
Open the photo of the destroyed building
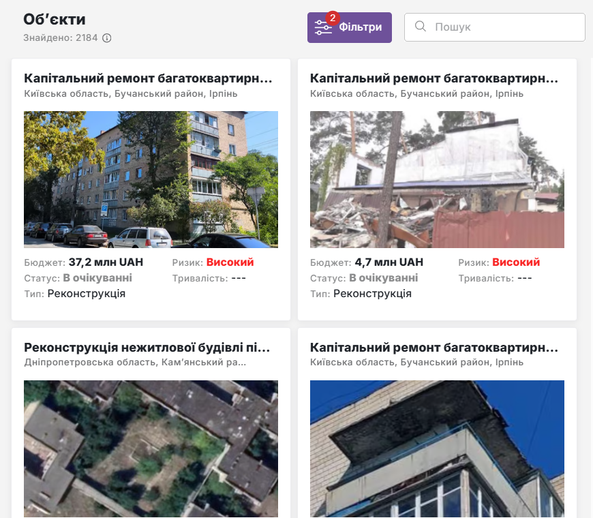point(437,179)
